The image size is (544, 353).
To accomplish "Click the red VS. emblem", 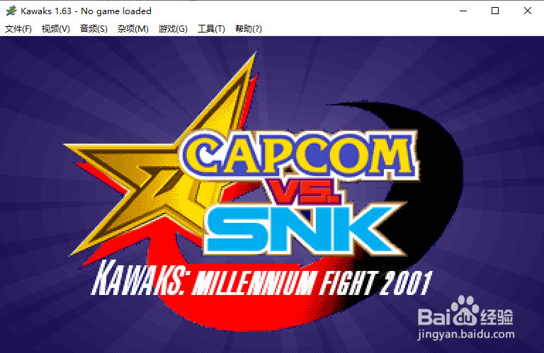I will coord(302,190).
